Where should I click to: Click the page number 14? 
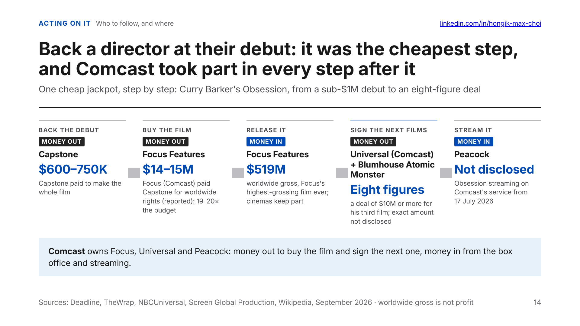(x=537, y=302)
